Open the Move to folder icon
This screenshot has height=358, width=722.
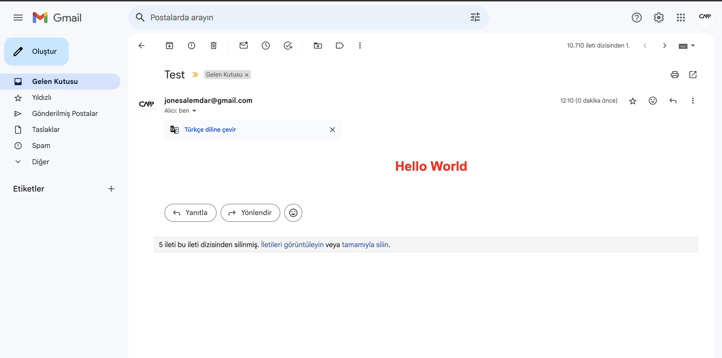coord(318,46)
